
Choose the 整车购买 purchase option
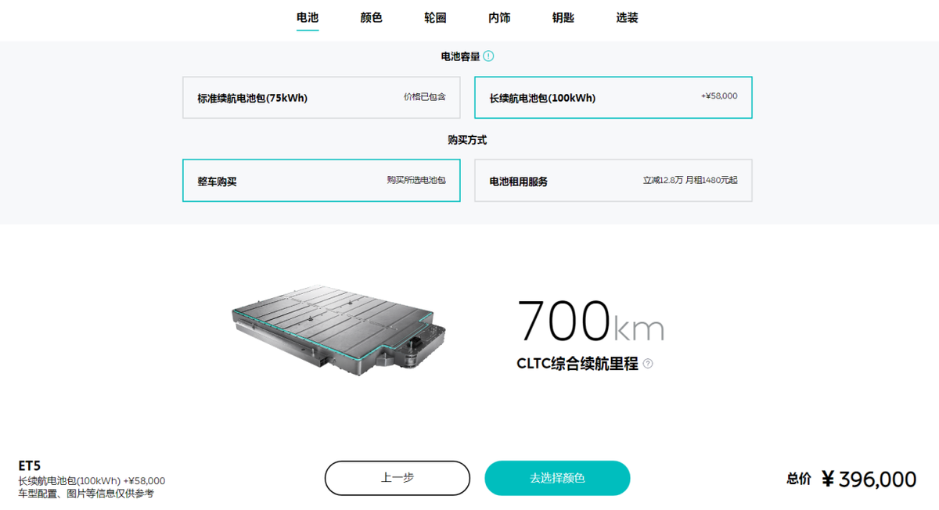322,181
